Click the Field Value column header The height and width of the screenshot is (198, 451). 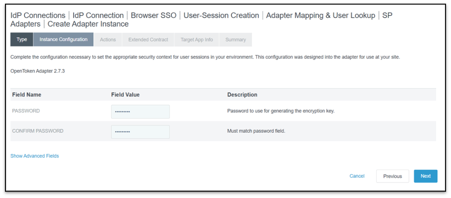[x=125, y=95]
